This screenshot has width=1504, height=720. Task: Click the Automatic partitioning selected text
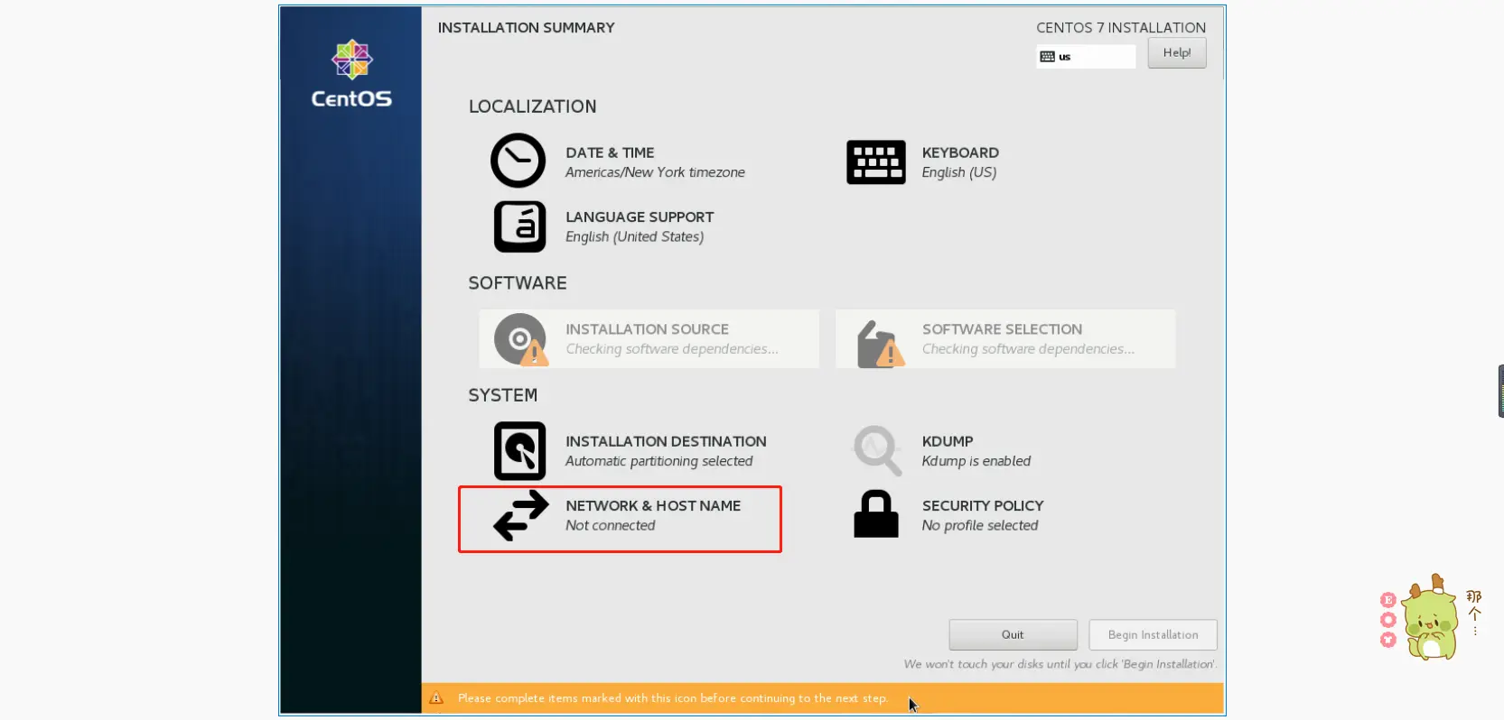(659, 462)
